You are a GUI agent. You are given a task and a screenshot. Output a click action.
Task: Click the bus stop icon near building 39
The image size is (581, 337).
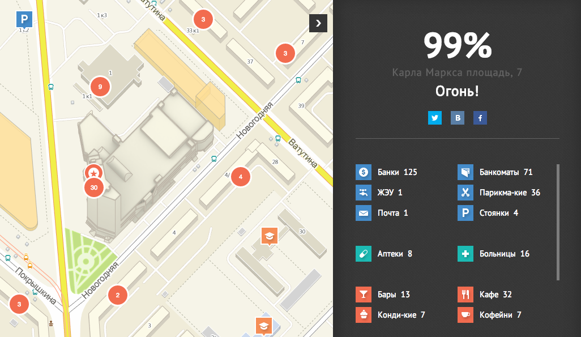298,80
